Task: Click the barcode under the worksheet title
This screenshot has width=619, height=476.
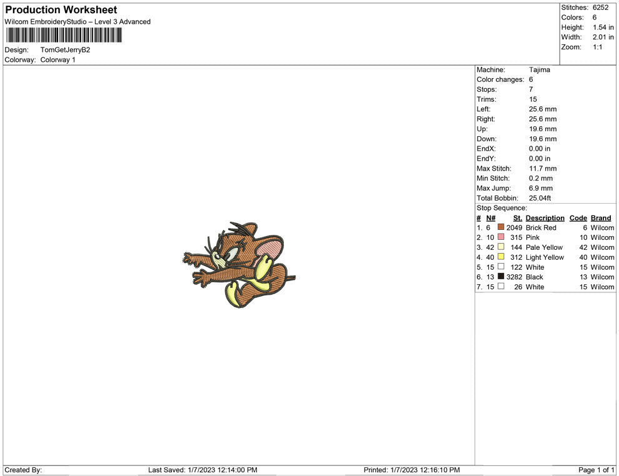Action: pyautogui.click(x=64, y=35)
